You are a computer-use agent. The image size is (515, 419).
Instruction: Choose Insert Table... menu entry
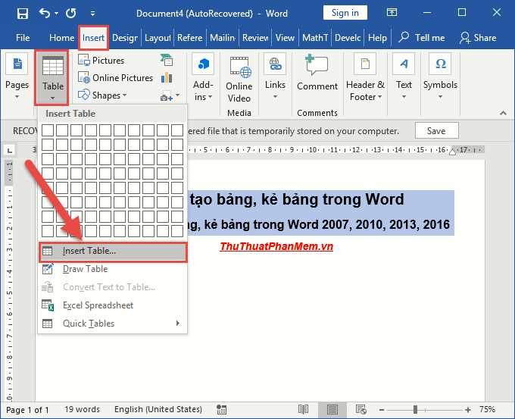(113, 252)
